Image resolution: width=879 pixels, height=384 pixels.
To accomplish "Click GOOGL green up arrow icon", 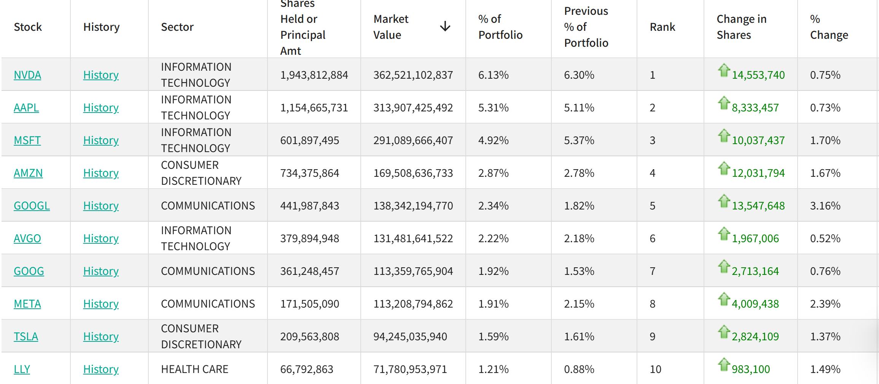I will [724, 201].
